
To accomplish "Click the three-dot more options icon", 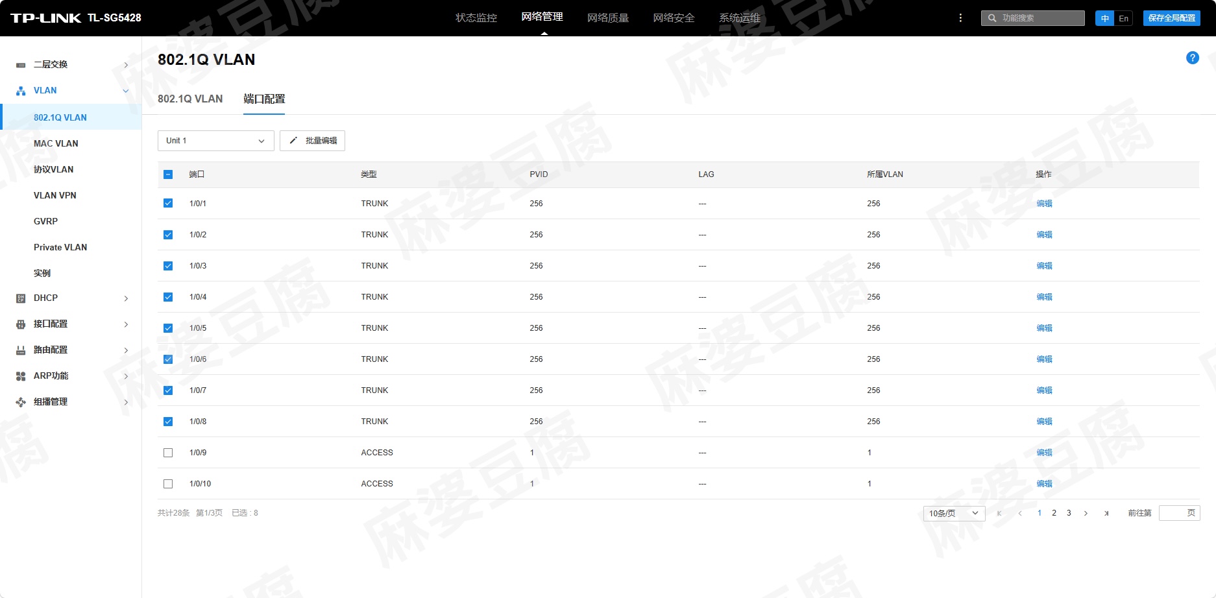I will 960,18.
